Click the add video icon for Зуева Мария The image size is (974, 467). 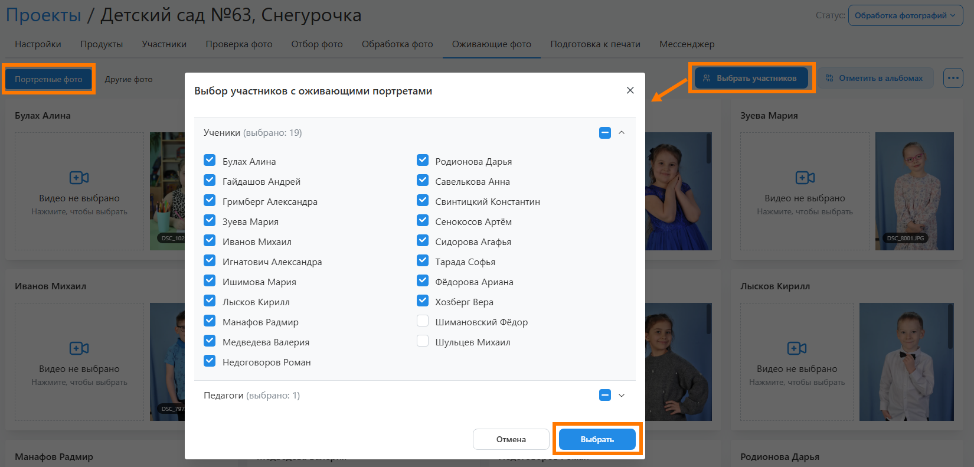[x=805, y=178]
